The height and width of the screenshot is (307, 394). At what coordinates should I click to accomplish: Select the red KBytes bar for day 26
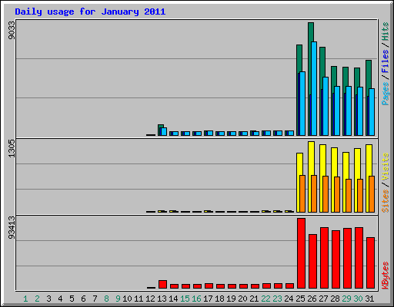(x=312, y=261)
